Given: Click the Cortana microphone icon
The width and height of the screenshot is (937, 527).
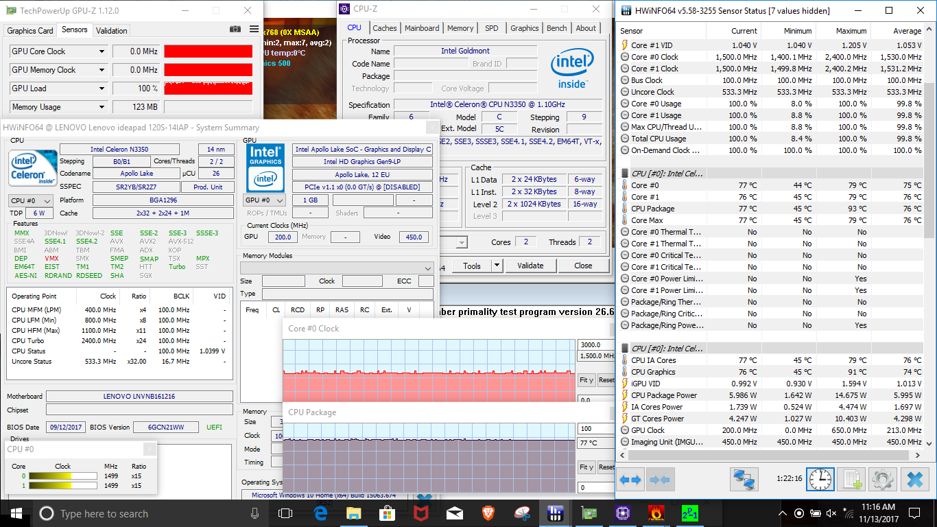Looking at the screenshot, I should click(x=255, y=513).
